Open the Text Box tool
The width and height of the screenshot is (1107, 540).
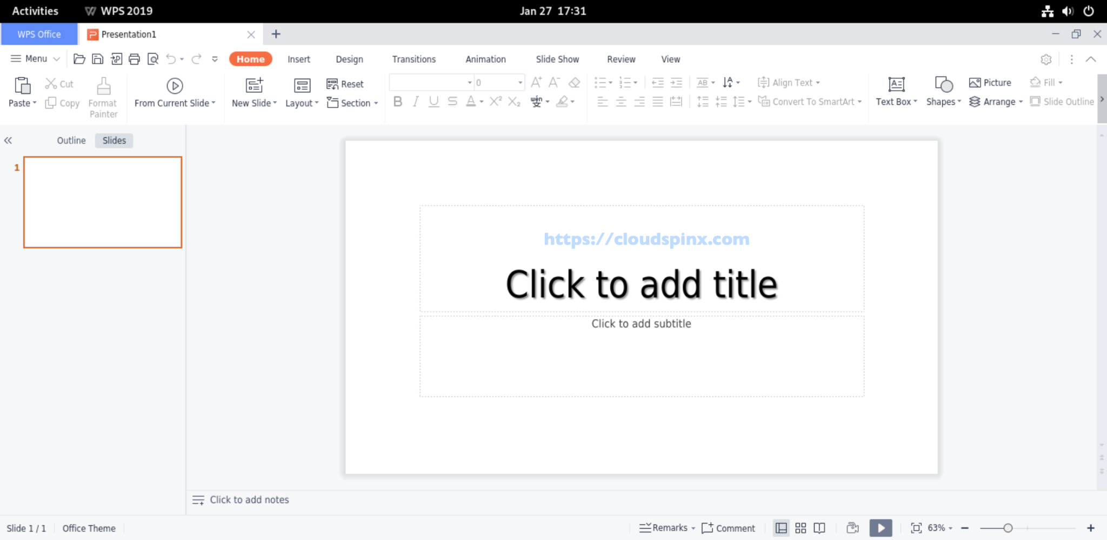click(896, 92)
